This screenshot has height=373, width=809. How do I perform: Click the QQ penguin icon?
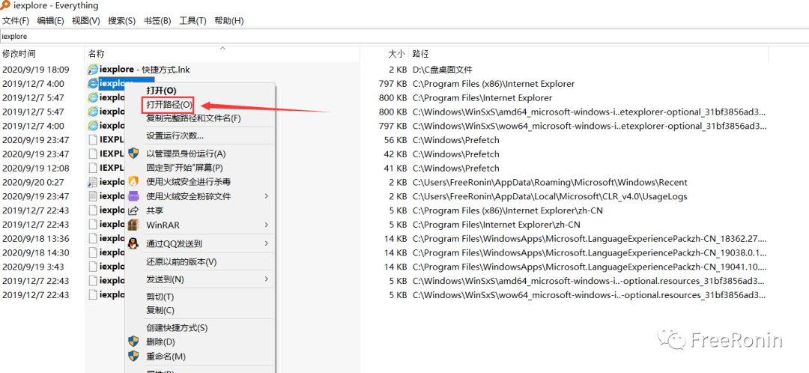[x=133, y=243]
